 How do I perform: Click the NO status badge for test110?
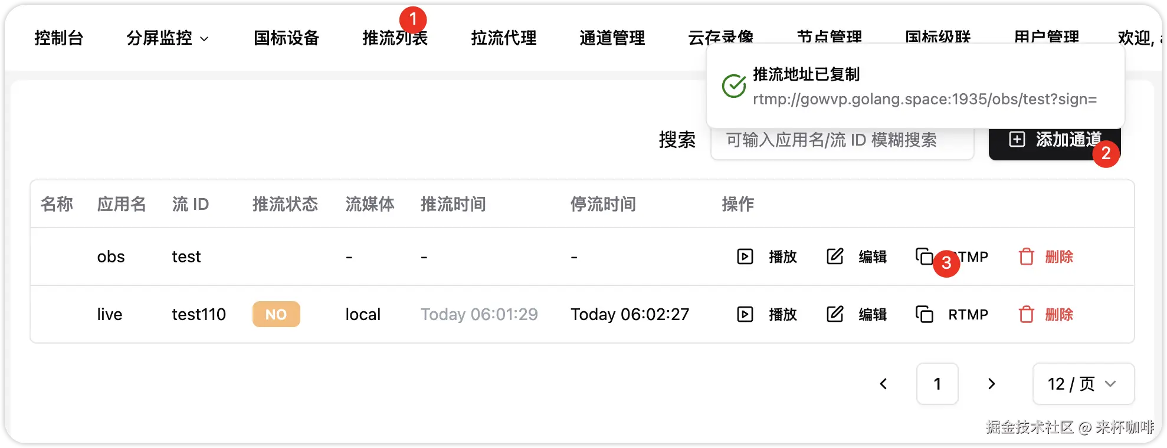(276, 314)
